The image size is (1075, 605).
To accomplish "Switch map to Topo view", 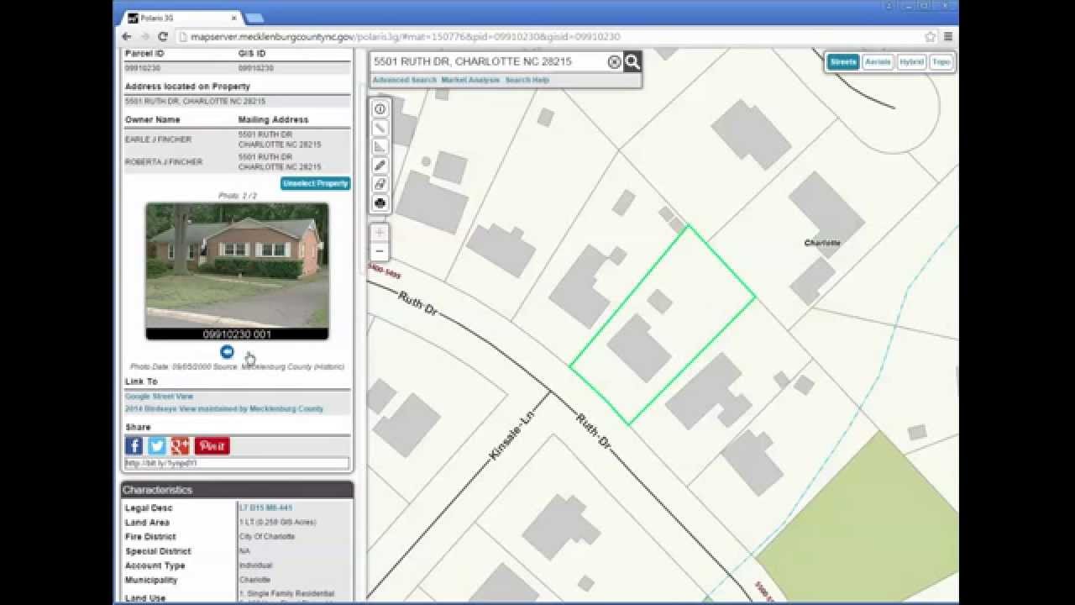I will pos(941,61).
